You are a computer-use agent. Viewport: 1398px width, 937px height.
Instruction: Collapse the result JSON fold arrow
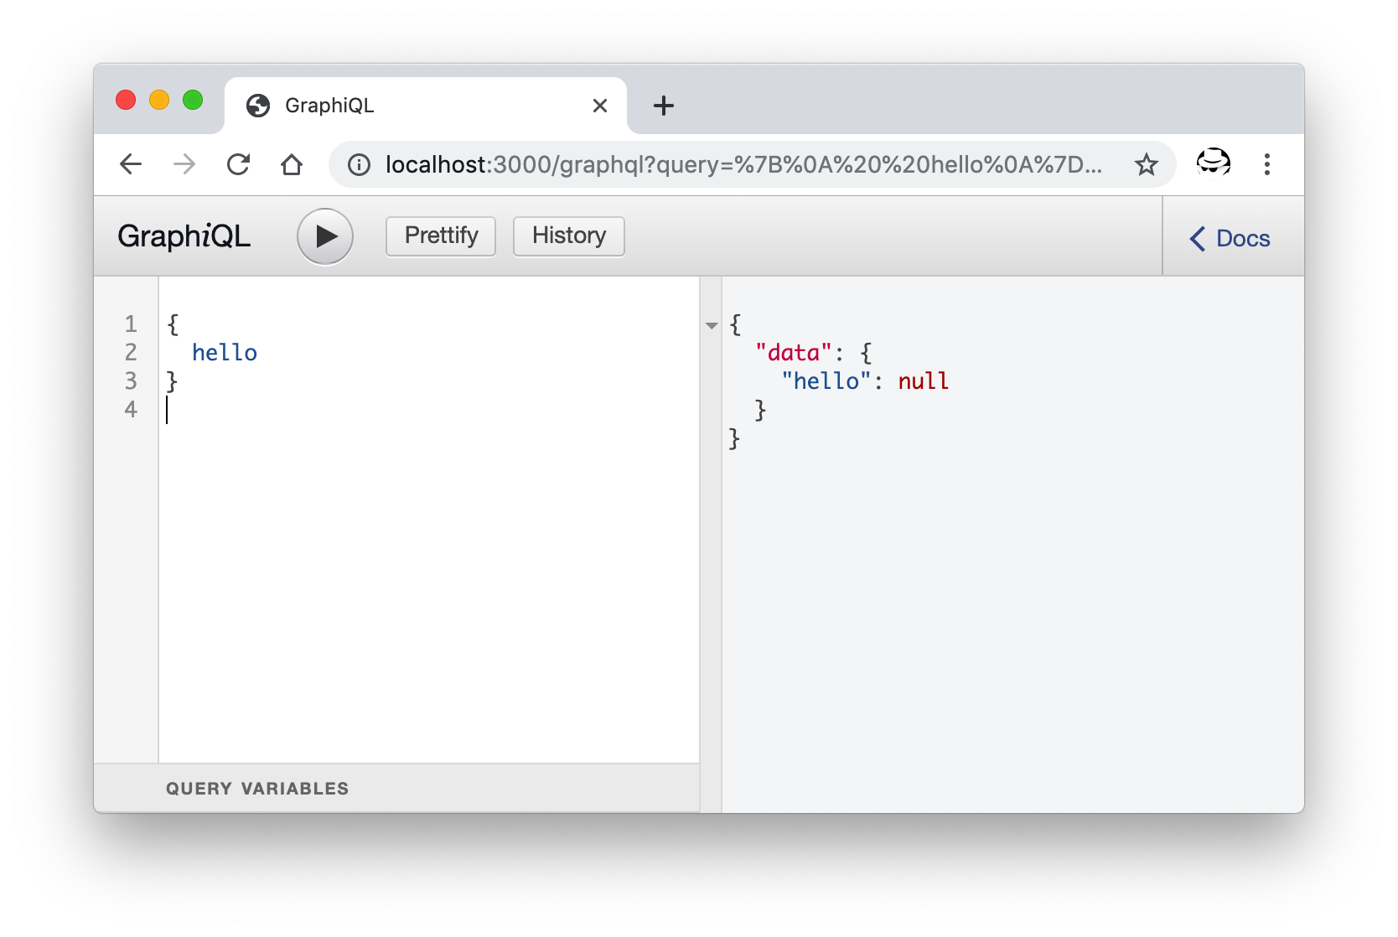pyautogui.click(x=712, y=325)
